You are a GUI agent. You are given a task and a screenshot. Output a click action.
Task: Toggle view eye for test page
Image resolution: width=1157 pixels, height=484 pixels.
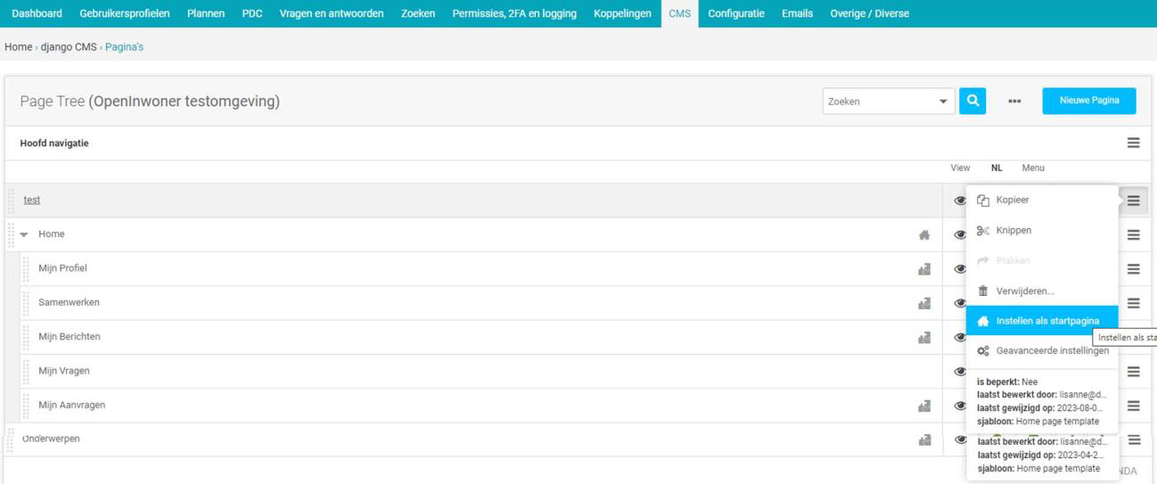(960, 201)
